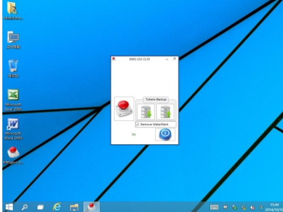
Task: Open the Windows Start button
Action: (x=9, y=207)
